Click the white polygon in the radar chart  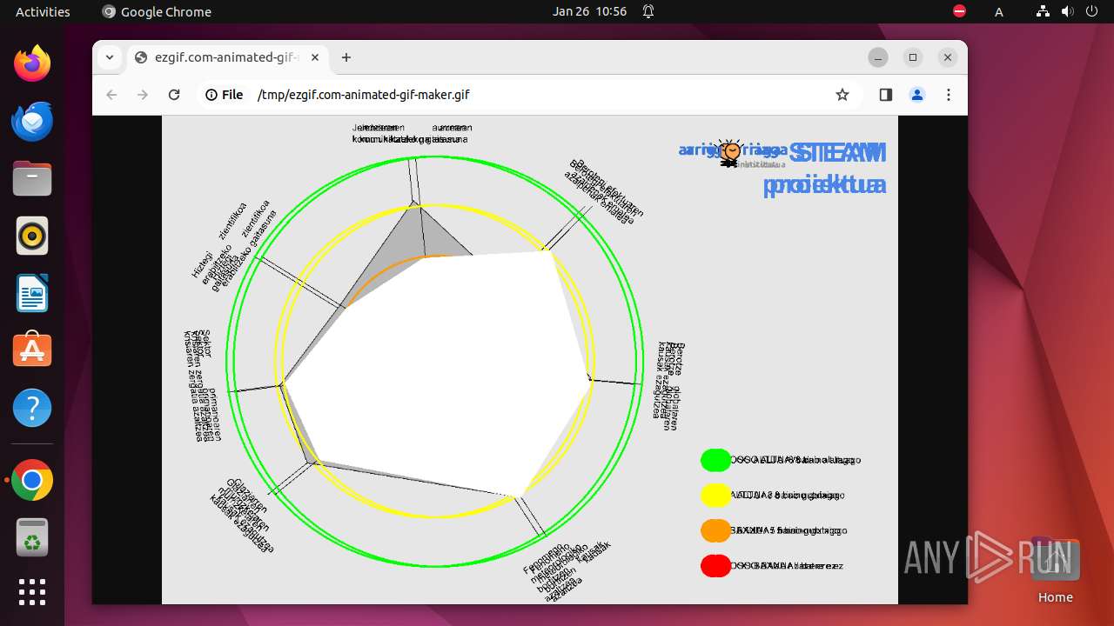tap(438, 374)
